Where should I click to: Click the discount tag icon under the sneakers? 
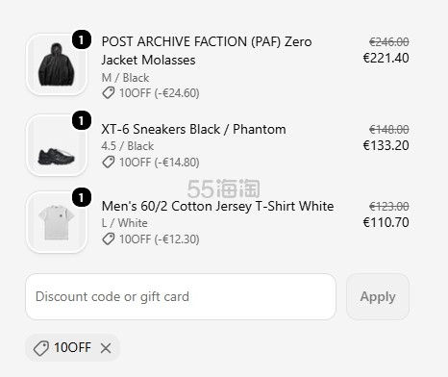pyautogui.click(x=109, y=163)
